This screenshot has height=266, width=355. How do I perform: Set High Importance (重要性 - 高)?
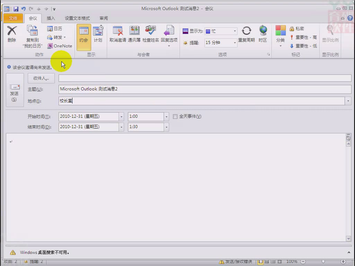tap(303, 37)
